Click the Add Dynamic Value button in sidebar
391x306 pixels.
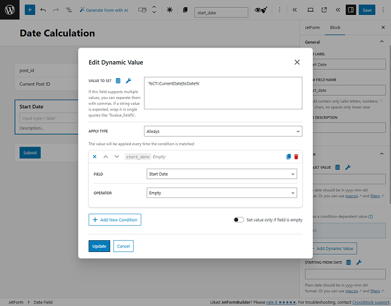click(335, 249)
